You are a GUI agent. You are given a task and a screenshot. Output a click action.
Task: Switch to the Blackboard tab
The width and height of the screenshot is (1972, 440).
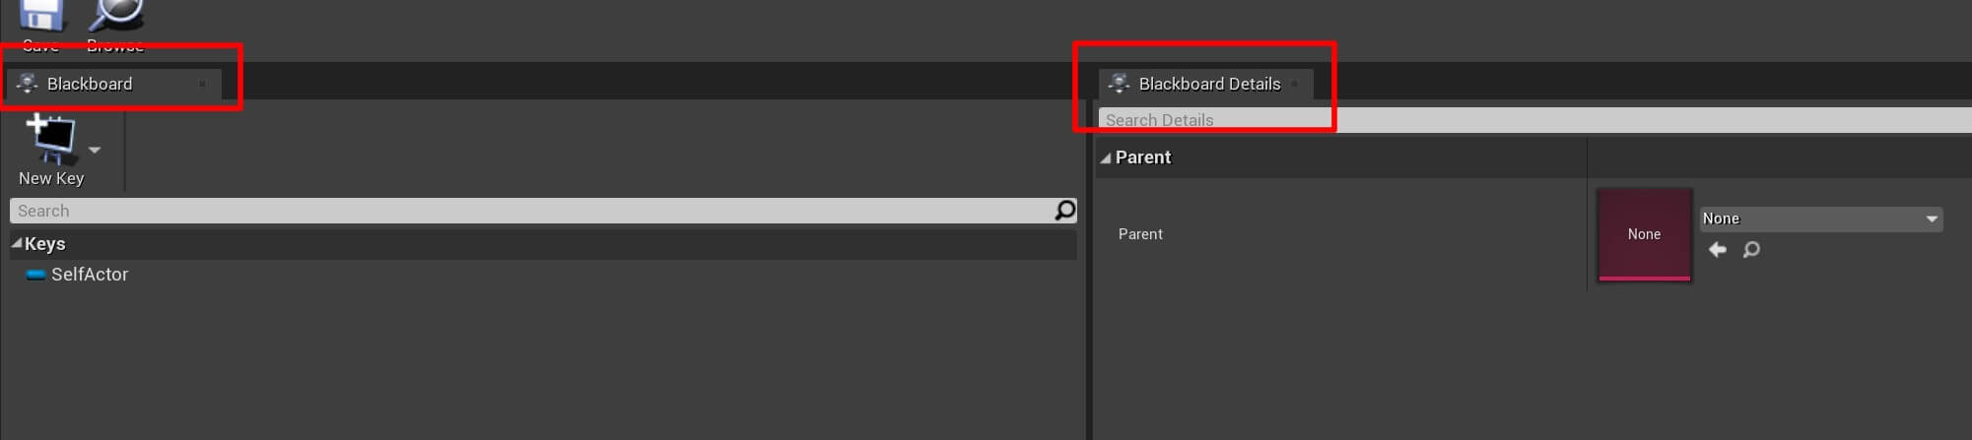(x=90, y=84)
